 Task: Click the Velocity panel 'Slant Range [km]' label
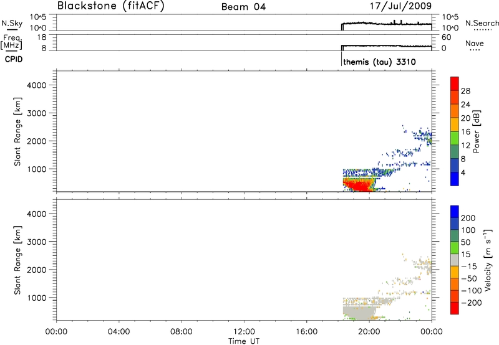coord(17,260)
